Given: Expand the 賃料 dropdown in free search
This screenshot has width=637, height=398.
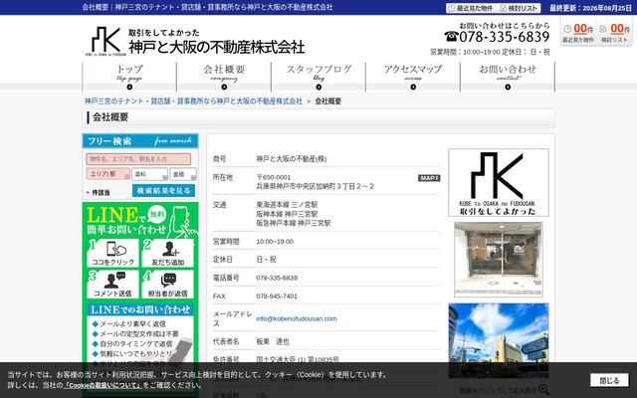Looking at the screenshot, I should (x=149, y=174).
